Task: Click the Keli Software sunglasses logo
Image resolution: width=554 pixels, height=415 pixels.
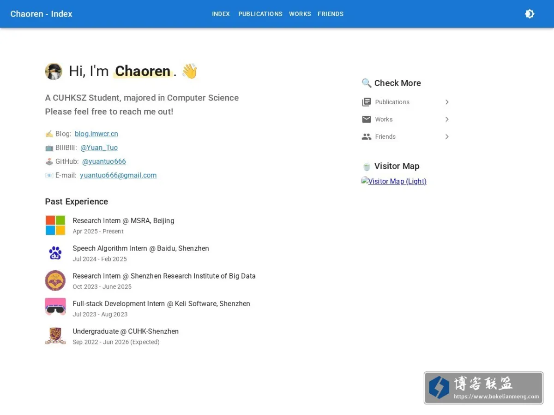Action: 55,307
